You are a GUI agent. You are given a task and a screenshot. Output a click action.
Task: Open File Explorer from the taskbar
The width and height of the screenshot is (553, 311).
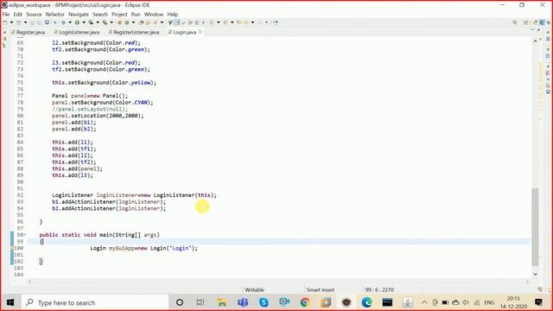[x=222, y=302]
